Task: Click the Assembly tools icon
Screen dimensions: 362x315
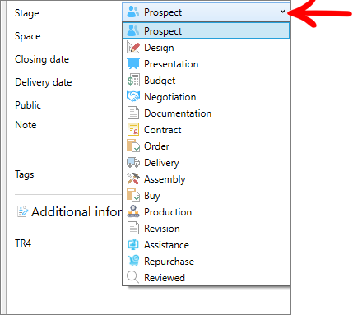Action: point(133,179)
